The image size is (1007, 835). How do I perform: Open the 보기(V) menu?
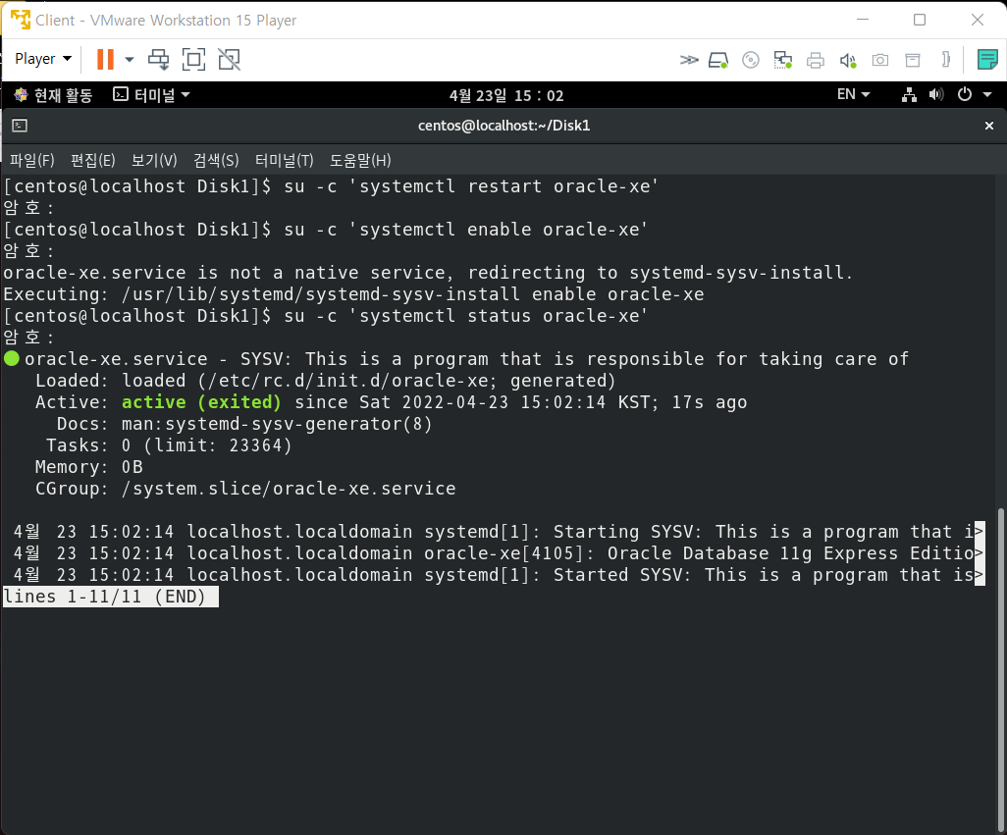pyautogui.click(x=154, y=161)
